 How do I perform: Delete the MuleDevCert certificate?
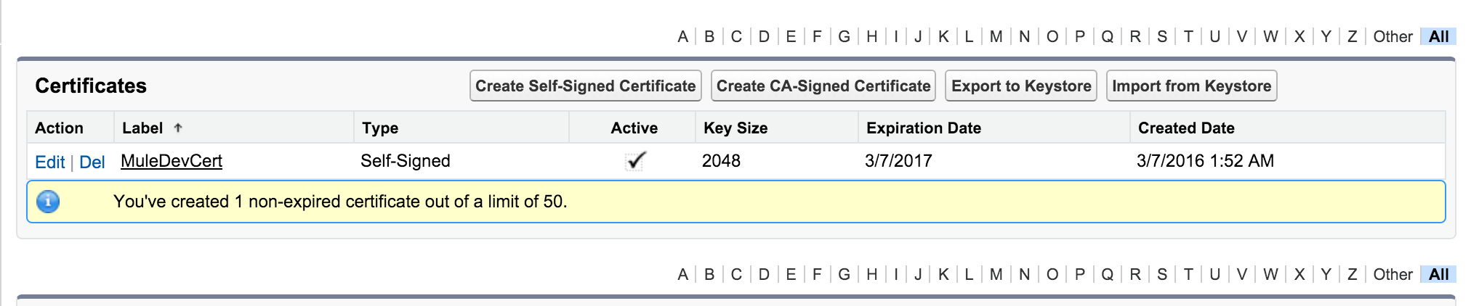click(92, 162)
